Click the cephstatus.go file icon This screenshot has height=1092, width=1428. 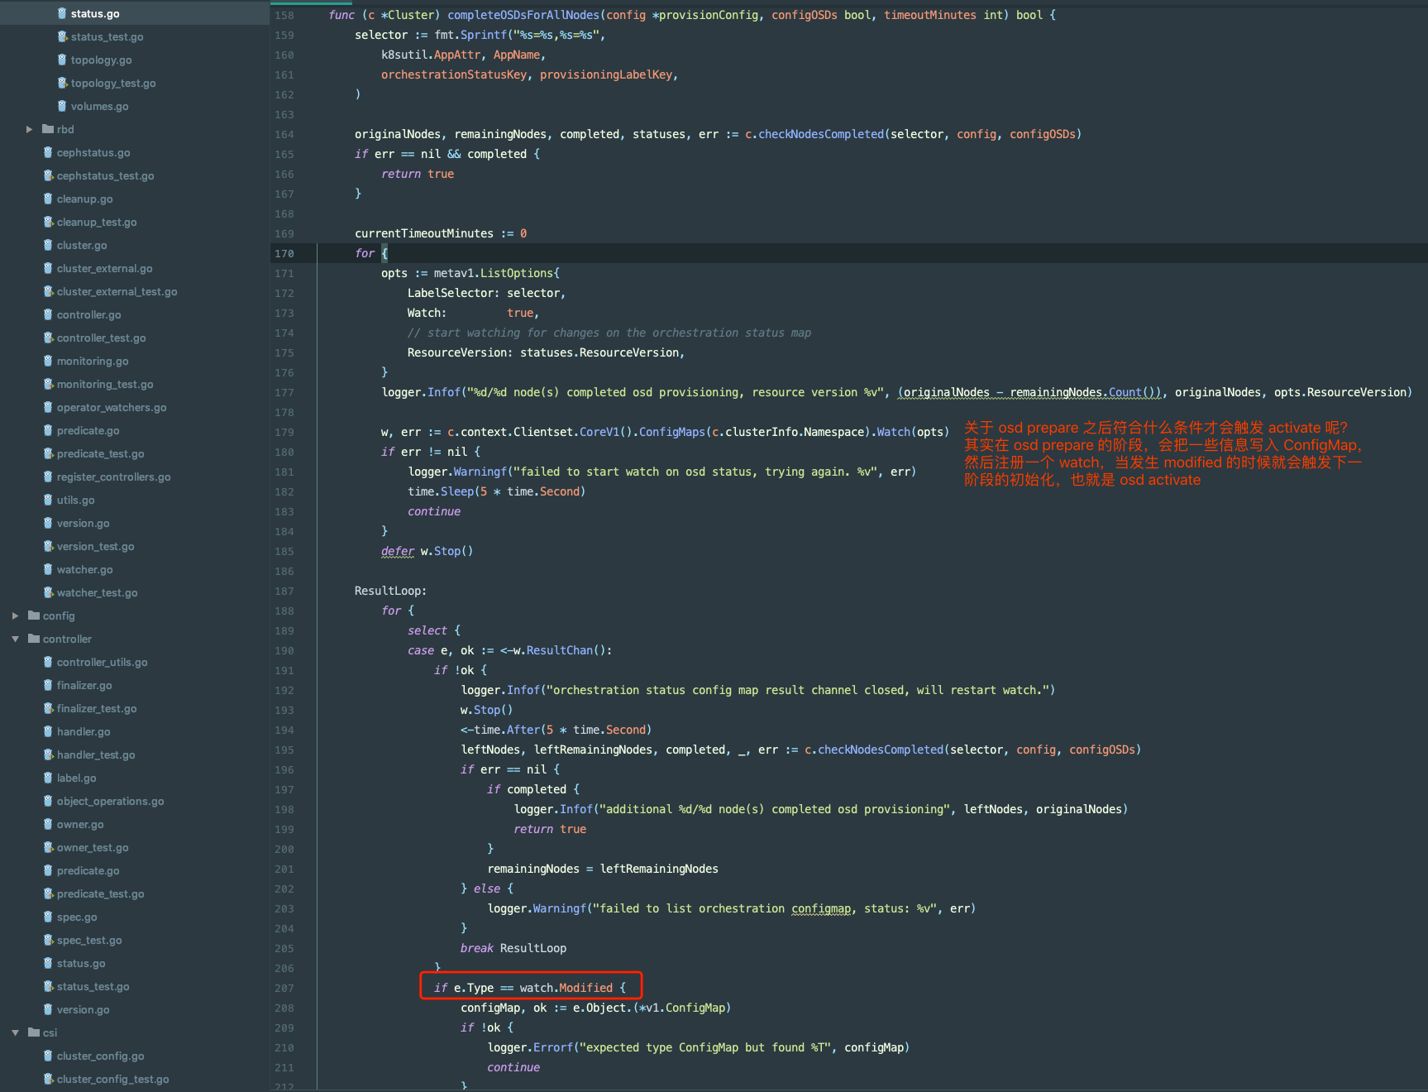pyautogui.click(x=48, y=152)
